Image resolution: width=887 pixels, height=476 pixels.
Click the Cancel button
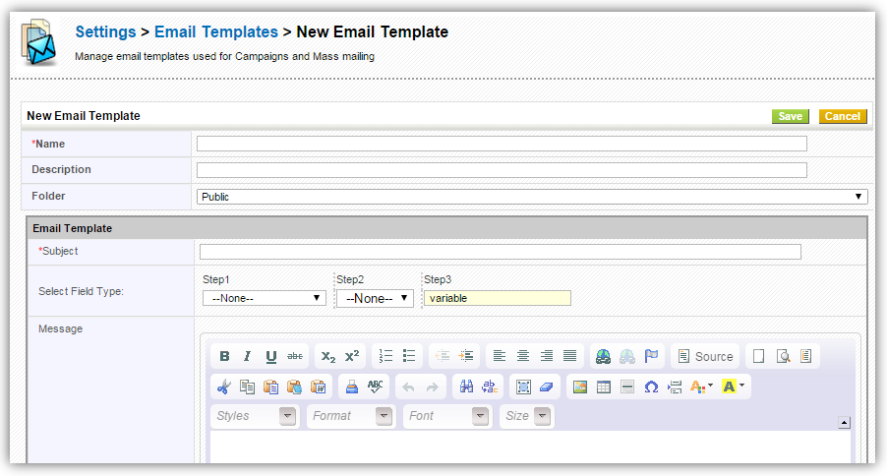pyautogui.click(x=843, y=116)
